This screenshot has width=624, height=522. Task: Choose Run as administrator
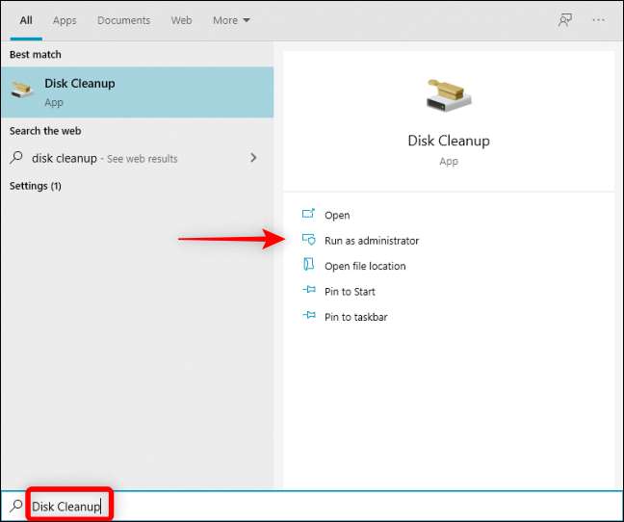click(371, 241)
